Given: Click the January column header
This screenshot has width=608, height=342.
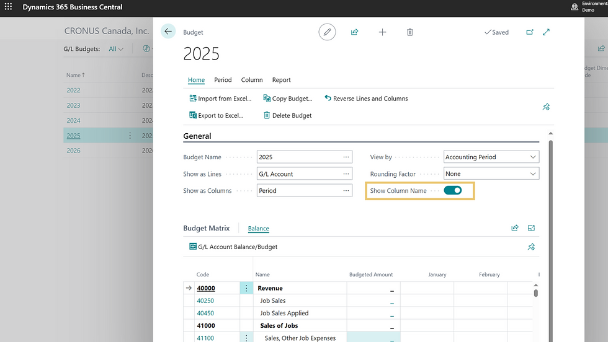Looking at the screenshot, I should point(437,274).
